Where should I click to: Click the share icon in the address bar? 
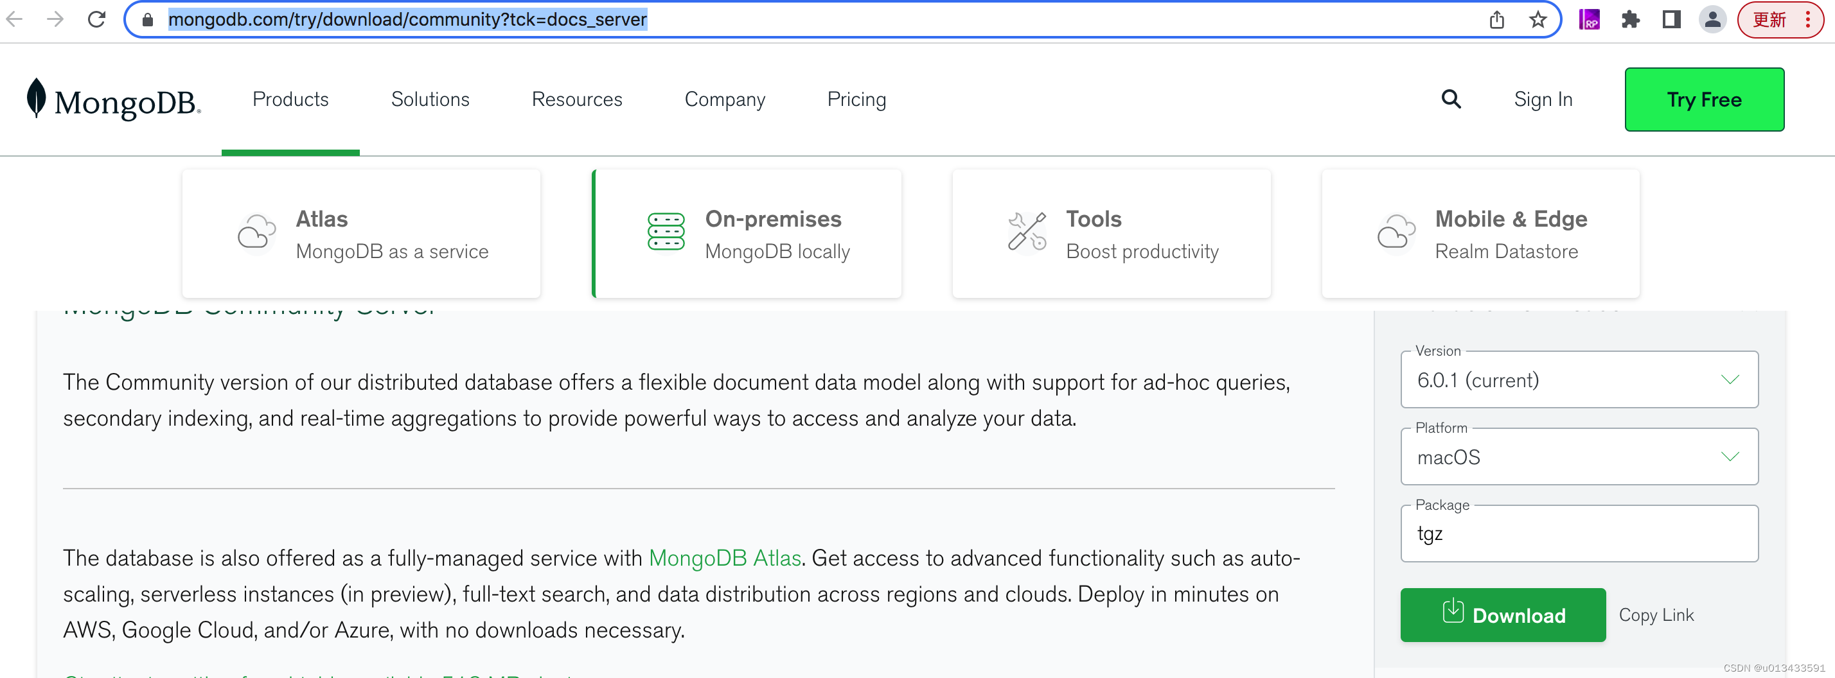(1496, 19)
